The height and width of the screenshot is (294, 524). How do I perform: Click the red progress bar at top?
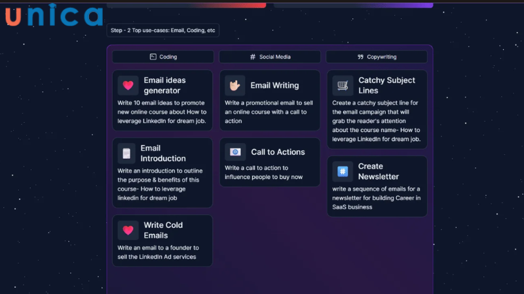(187, 5)
